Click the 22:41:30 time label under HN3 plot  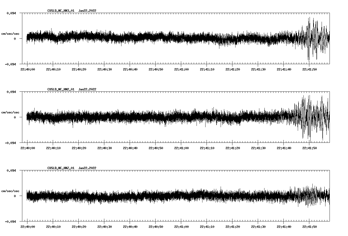click(x=258, y=69)
